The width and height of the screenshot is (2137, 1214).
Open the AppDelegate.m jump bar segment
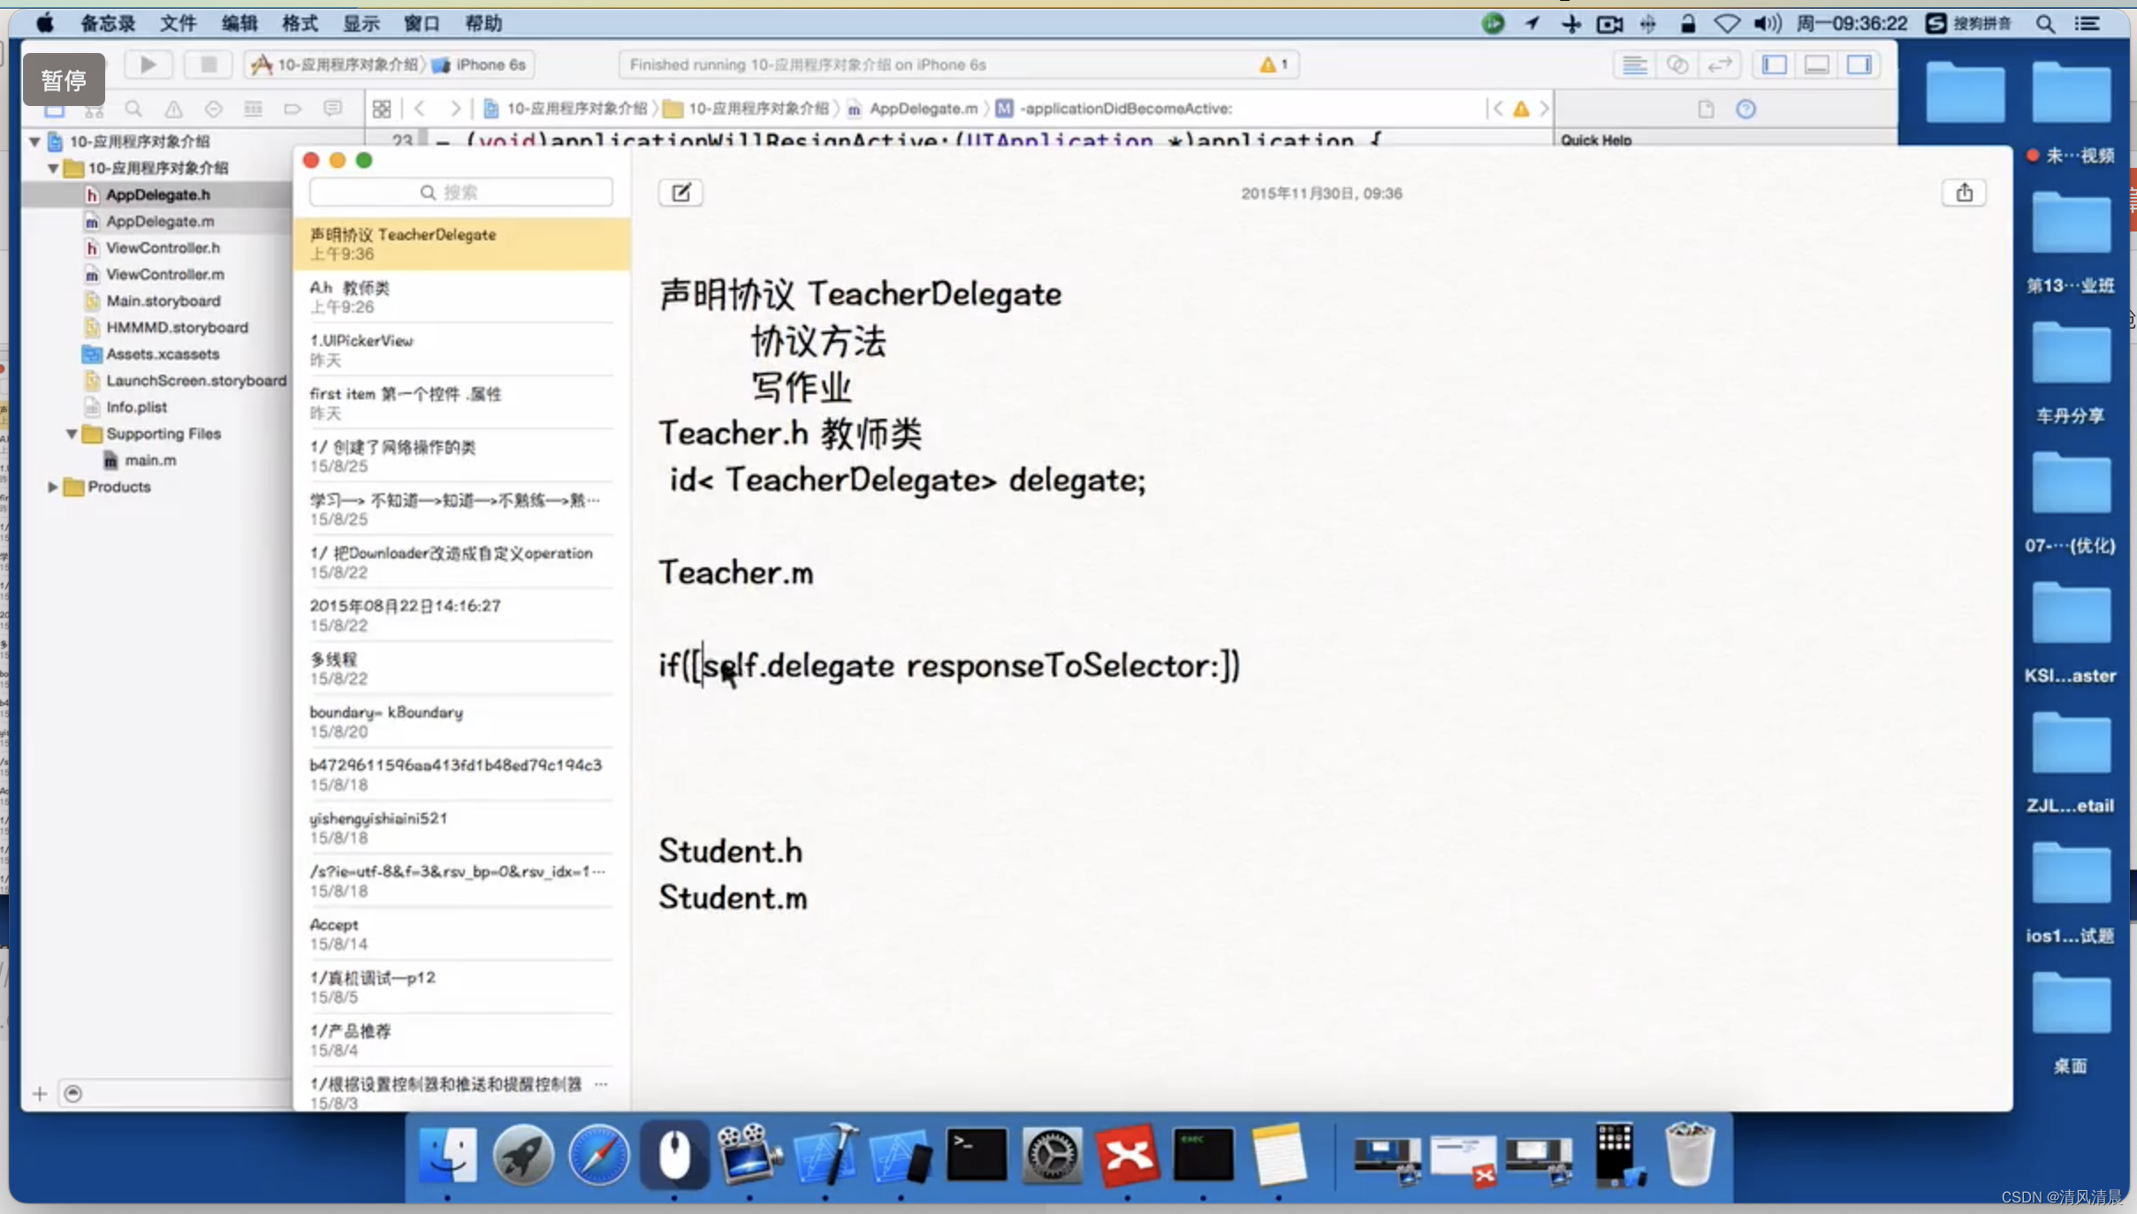coord(913,109)
